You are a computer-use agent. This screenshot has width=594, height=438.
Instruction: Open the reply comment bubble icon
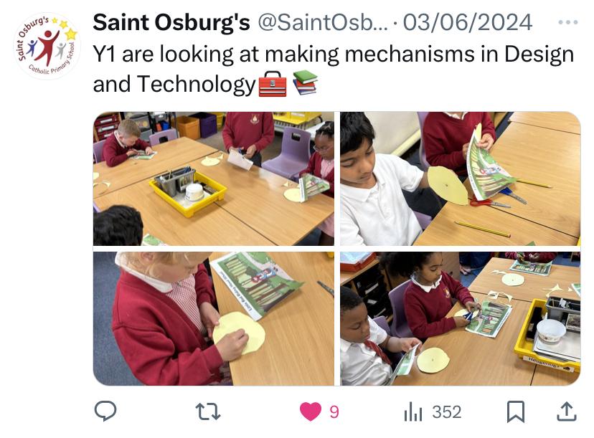coord(105,411)
